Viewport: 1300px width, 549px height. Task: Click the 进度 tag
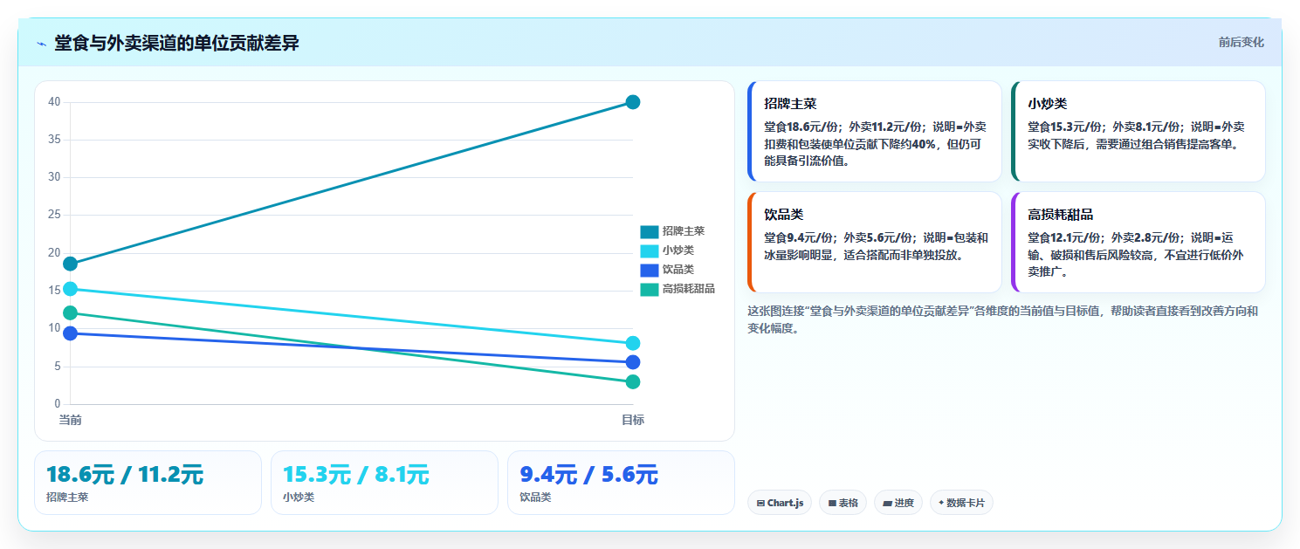pyautogui.click(x=898, y=503)
